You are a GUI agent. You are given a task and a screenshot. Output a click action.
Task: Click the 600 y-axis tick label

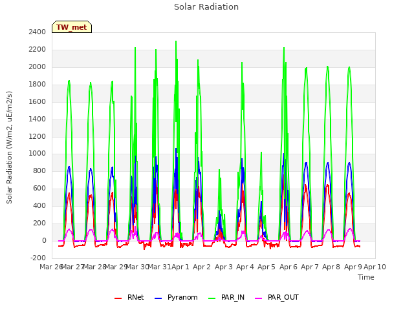click(x=39, y=188)
